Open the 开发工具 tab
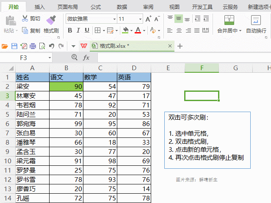 click(x=202, y=7)
